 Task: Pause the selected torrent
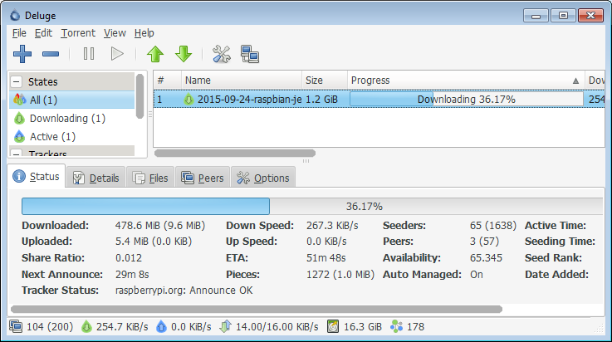(89, 54)
